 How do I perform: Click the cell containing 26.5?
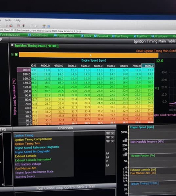[x=45, y=100]
